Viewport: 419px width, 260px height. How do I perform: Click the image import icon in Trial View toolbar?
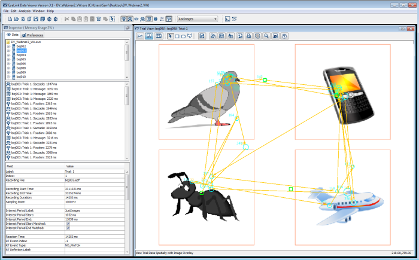[x=240, y=36]
